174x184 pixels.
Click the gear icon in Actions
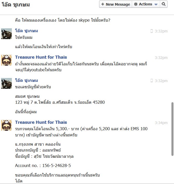click(136, 4)
